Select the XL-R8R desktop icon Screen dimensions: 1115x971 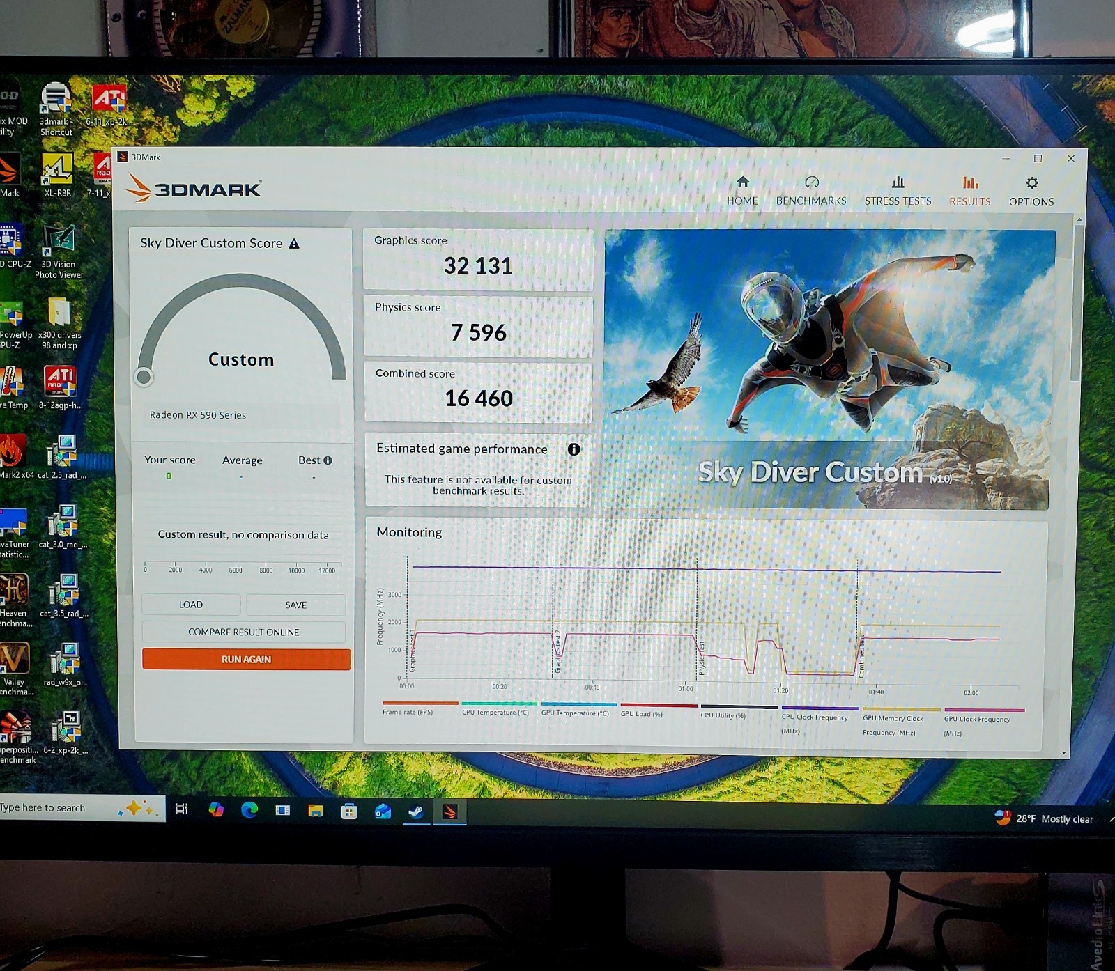click(58, 176)
